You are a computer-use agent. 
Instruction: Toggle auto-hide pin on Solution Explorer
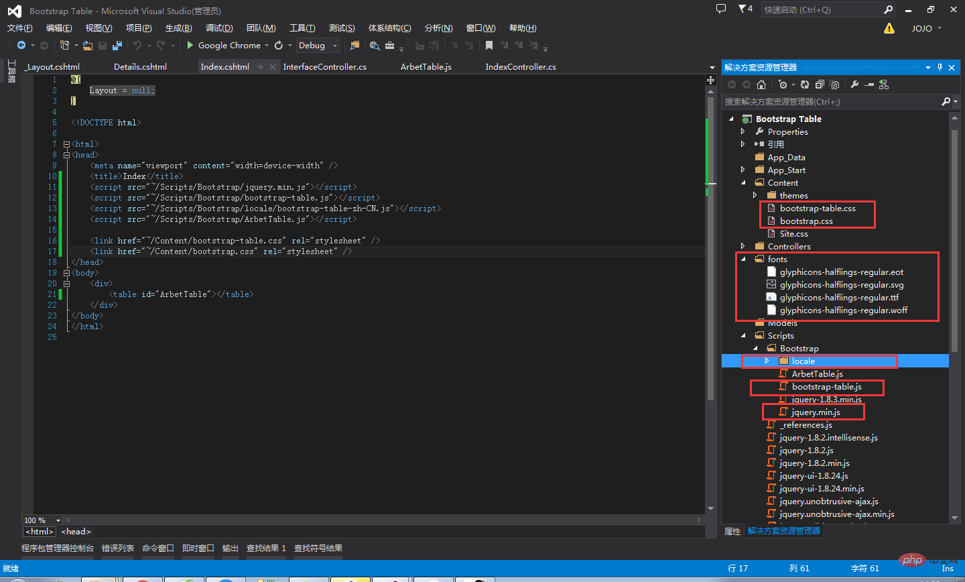(x=940, y=67)
